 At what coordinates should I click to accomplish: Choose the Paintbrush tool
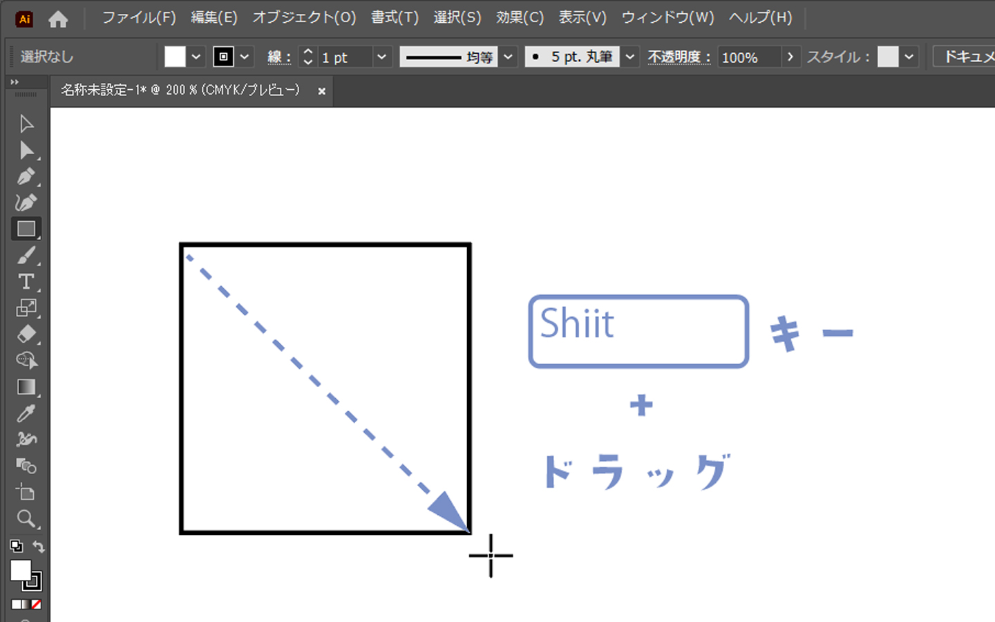[26, 256]
